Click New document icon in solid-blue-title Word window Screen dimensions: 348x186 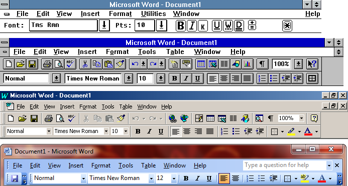click(x=9, y=64)
